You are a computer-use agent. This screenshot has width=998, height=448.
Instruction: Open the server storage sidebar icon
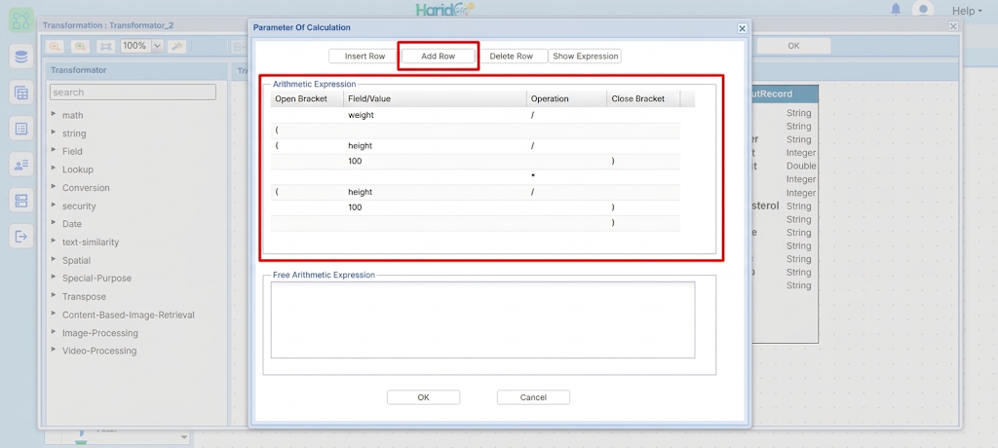(x=21, y=201)
